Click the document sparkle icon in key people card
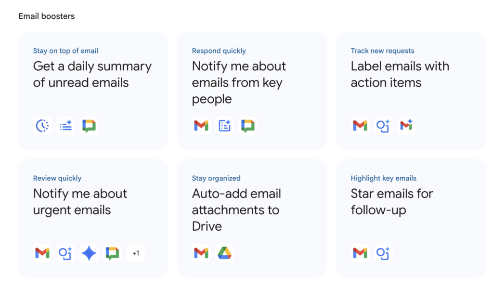 (x=225, y=126)
